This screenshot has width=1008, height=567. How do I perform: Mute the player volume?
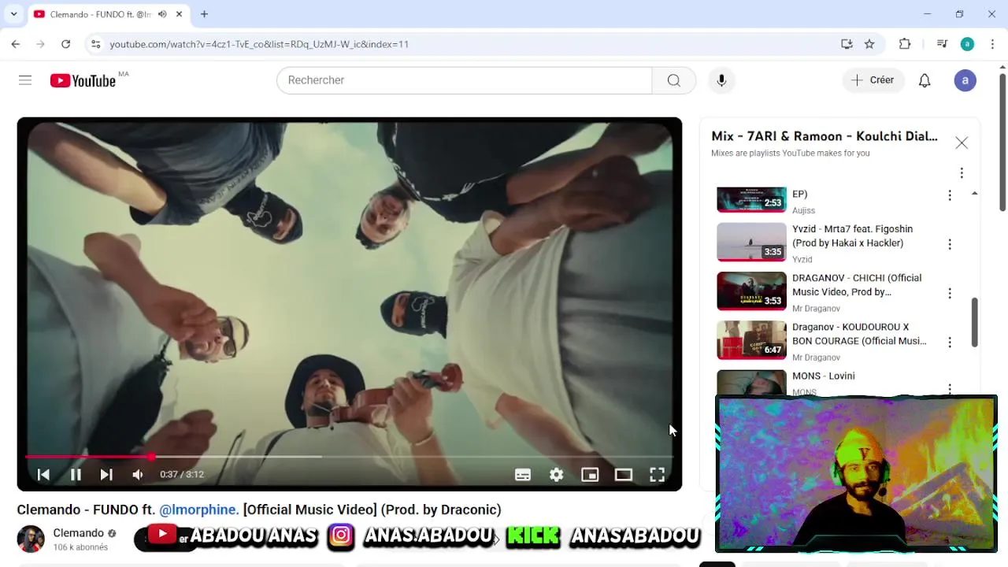coord(138,474)
